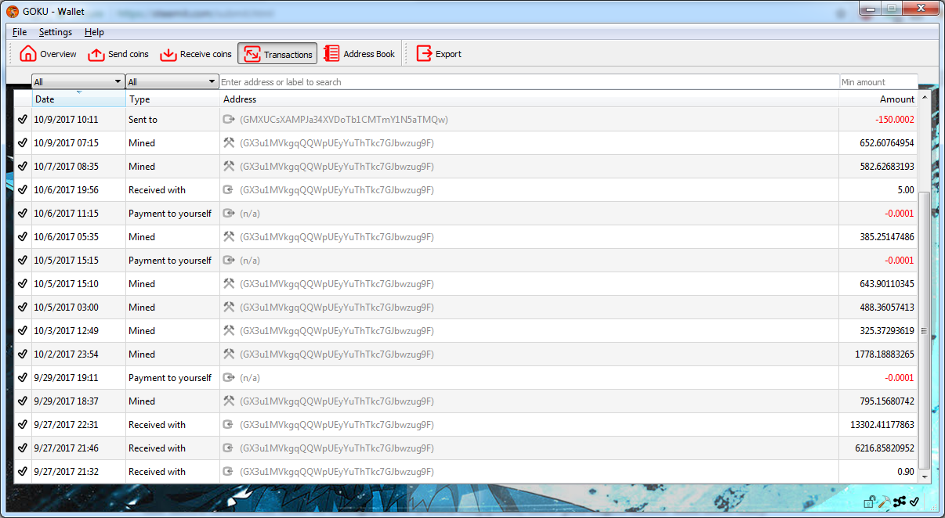Click the receive icon on 10/6/2017 19:56 row

pos(229,190)
